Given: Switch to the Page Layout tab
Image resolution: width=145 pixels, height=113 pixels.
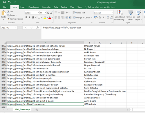Looking at the screenshot, I should click(34, 7).
